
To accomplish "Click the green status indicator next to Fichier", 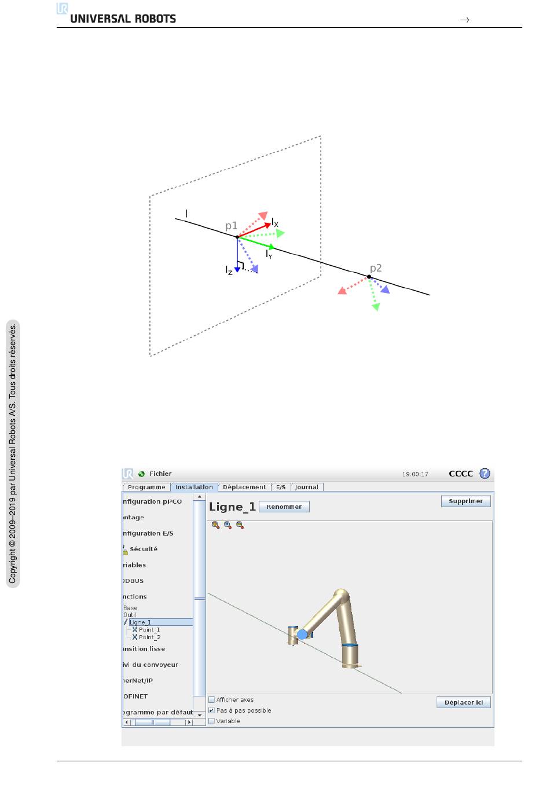I will (x=142, y=474).
